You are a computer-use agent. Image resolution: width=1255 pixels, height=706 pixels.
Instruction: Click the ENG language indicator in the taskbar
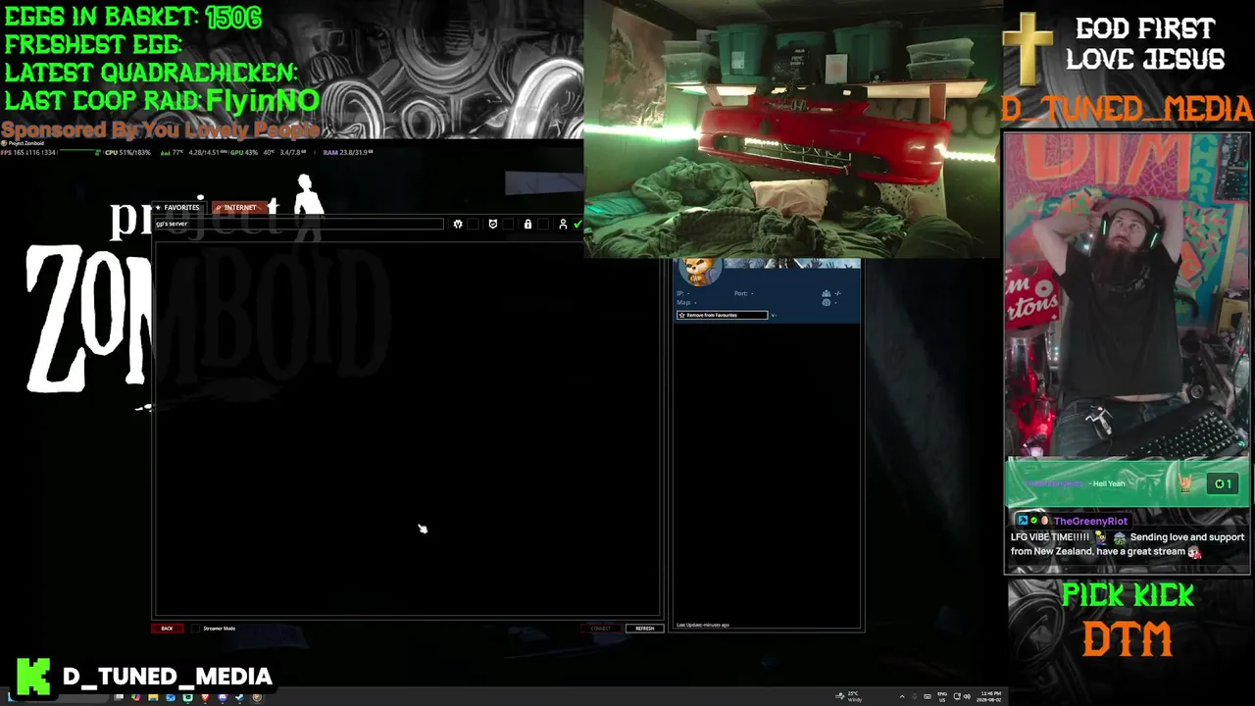coord(942,696)
